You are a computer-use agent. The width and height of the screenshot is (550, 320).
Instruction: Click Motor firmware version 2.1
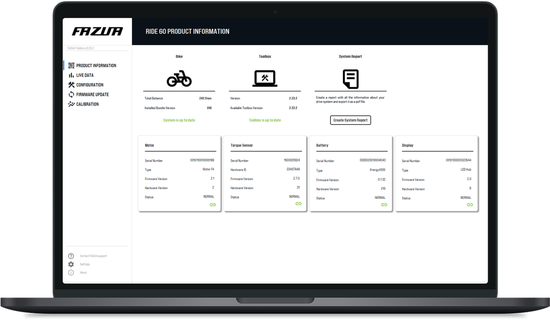(212, 179)
